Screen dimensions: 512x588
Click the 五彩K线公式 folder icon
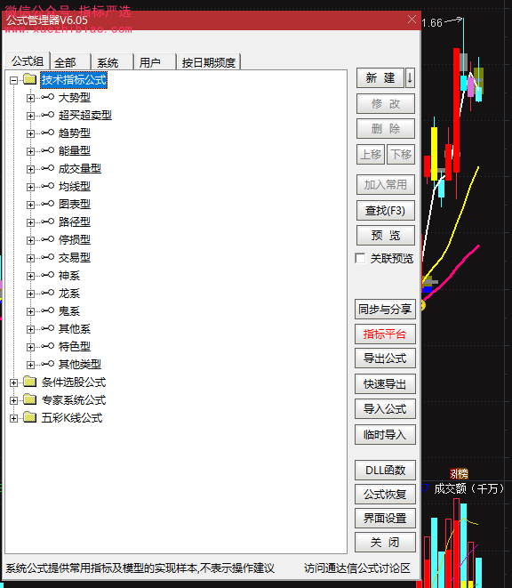29,417
